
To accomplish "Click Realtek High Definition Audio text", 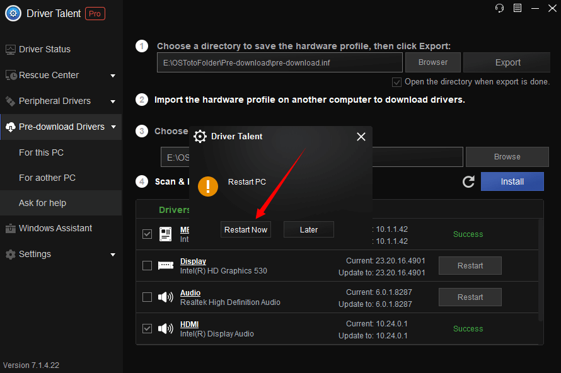I will click(x=230, y=302).
